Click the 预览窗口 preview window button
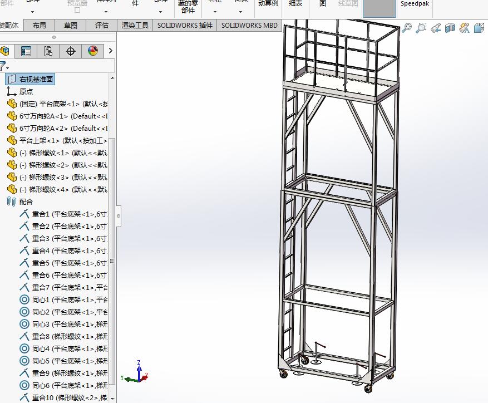The image size is (488, 403). tap(77, 7)
